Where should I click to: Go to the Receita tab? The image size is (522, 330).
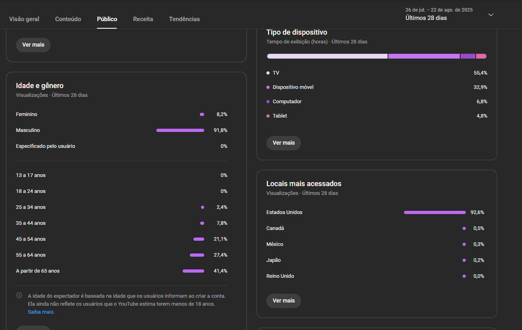point(143,19)
